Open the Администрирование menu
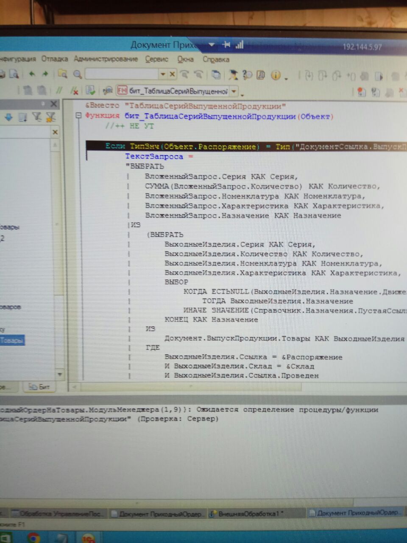The image size is (407, 543). pyautogui.click(x=106, y=59)
